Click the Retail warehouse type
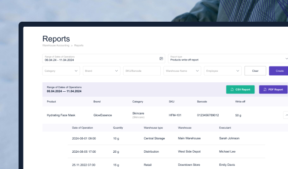 coord(148,165)
